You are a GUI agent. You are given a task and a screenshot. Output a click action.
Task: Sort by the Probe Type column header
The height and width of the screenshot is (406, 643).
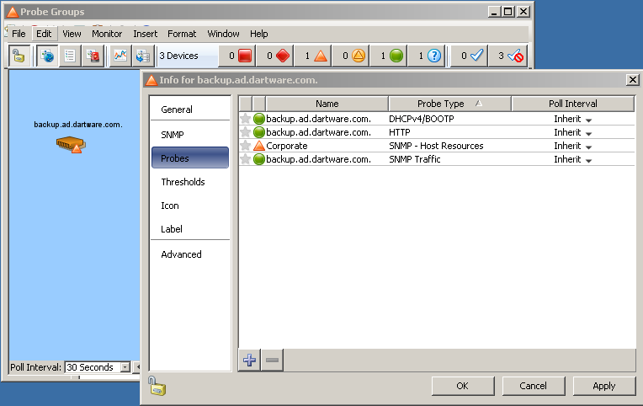(x=449, y=104)
